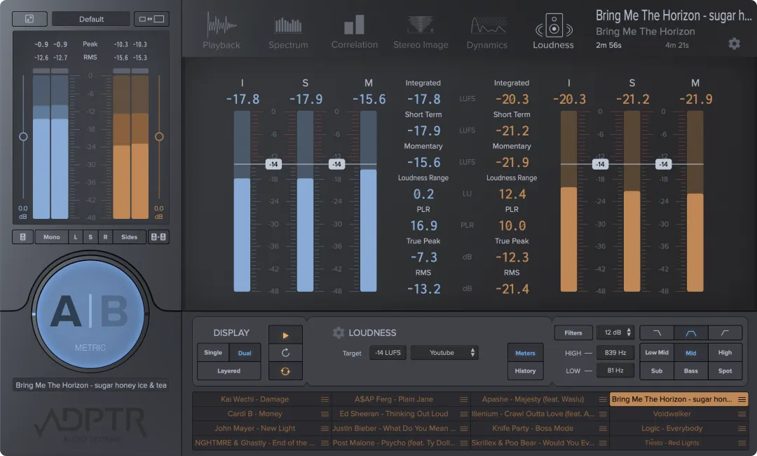757x456 pixels.
Task: Open Loudness settings gear icon
Action: (x=339, y=333)
